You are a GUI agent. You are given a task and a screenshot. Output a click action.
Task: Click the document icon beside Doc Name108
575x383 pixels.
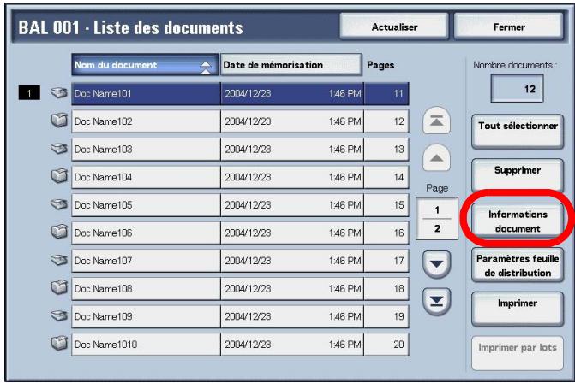point(59,287)
